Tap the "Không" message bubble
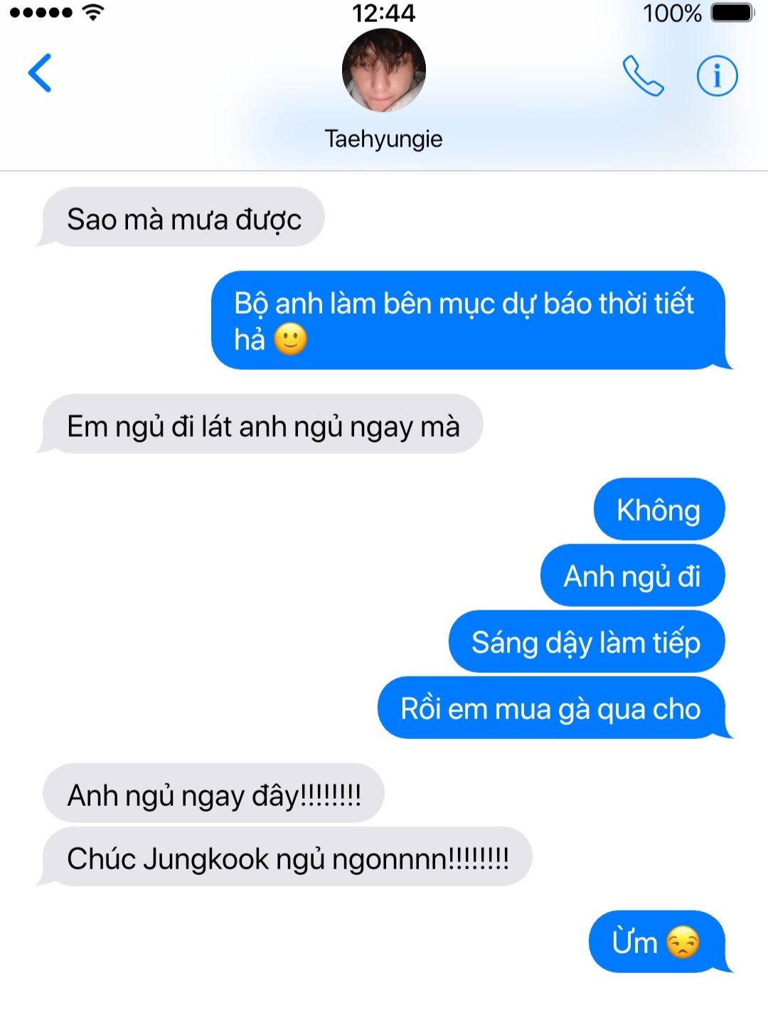This screenshot has width=768, height=1015. pos(659,509)
